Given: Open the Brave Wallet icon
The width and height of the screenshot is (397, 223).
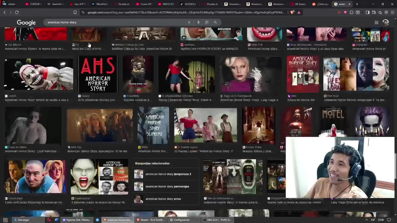Looking at the screenshot, I should pos(374,12).
